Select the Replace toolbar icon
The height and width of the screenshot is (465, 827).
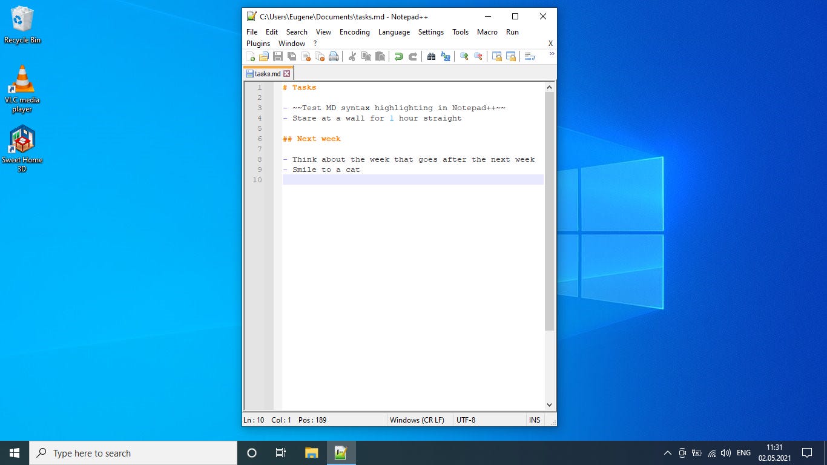click(445, 56)
